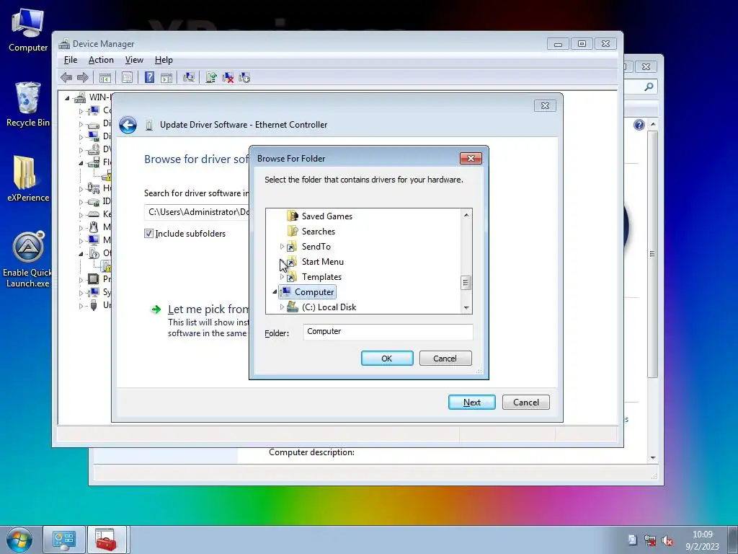
Task: Select (C:) Local Disk in folder tree
Action: click(329, 307)
